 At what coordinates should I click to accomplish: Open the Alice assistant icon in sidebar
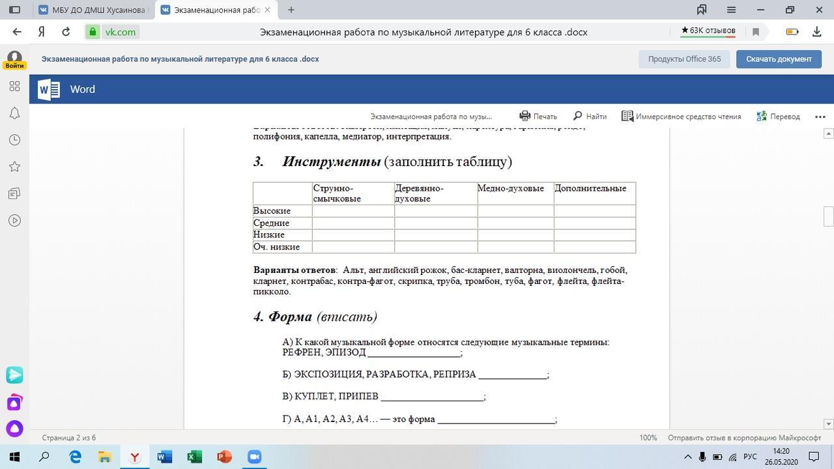click(x=14, y=429)
